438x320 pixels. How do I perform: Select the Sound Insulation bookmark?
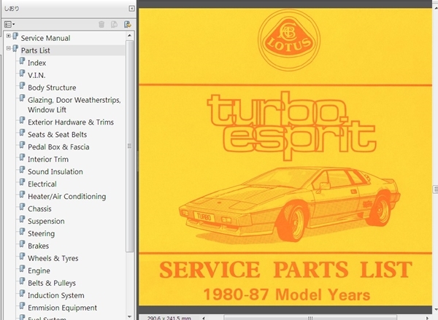pos(55,171)
